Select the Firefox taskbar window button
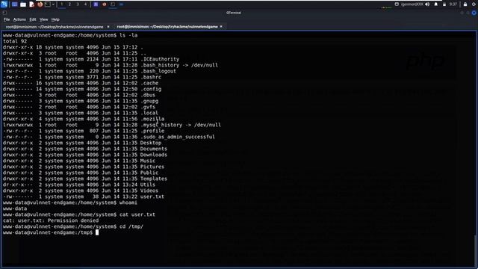Image resolution: width=478 pixels, height=269 pixels. (105, 4)
